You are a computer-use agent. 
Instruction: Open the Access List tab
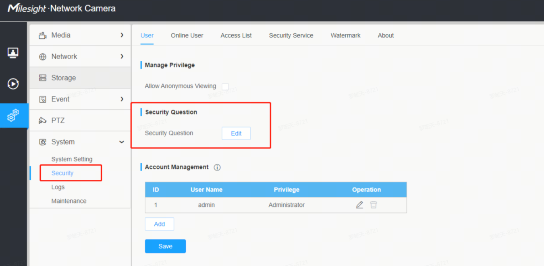point(236,35)
